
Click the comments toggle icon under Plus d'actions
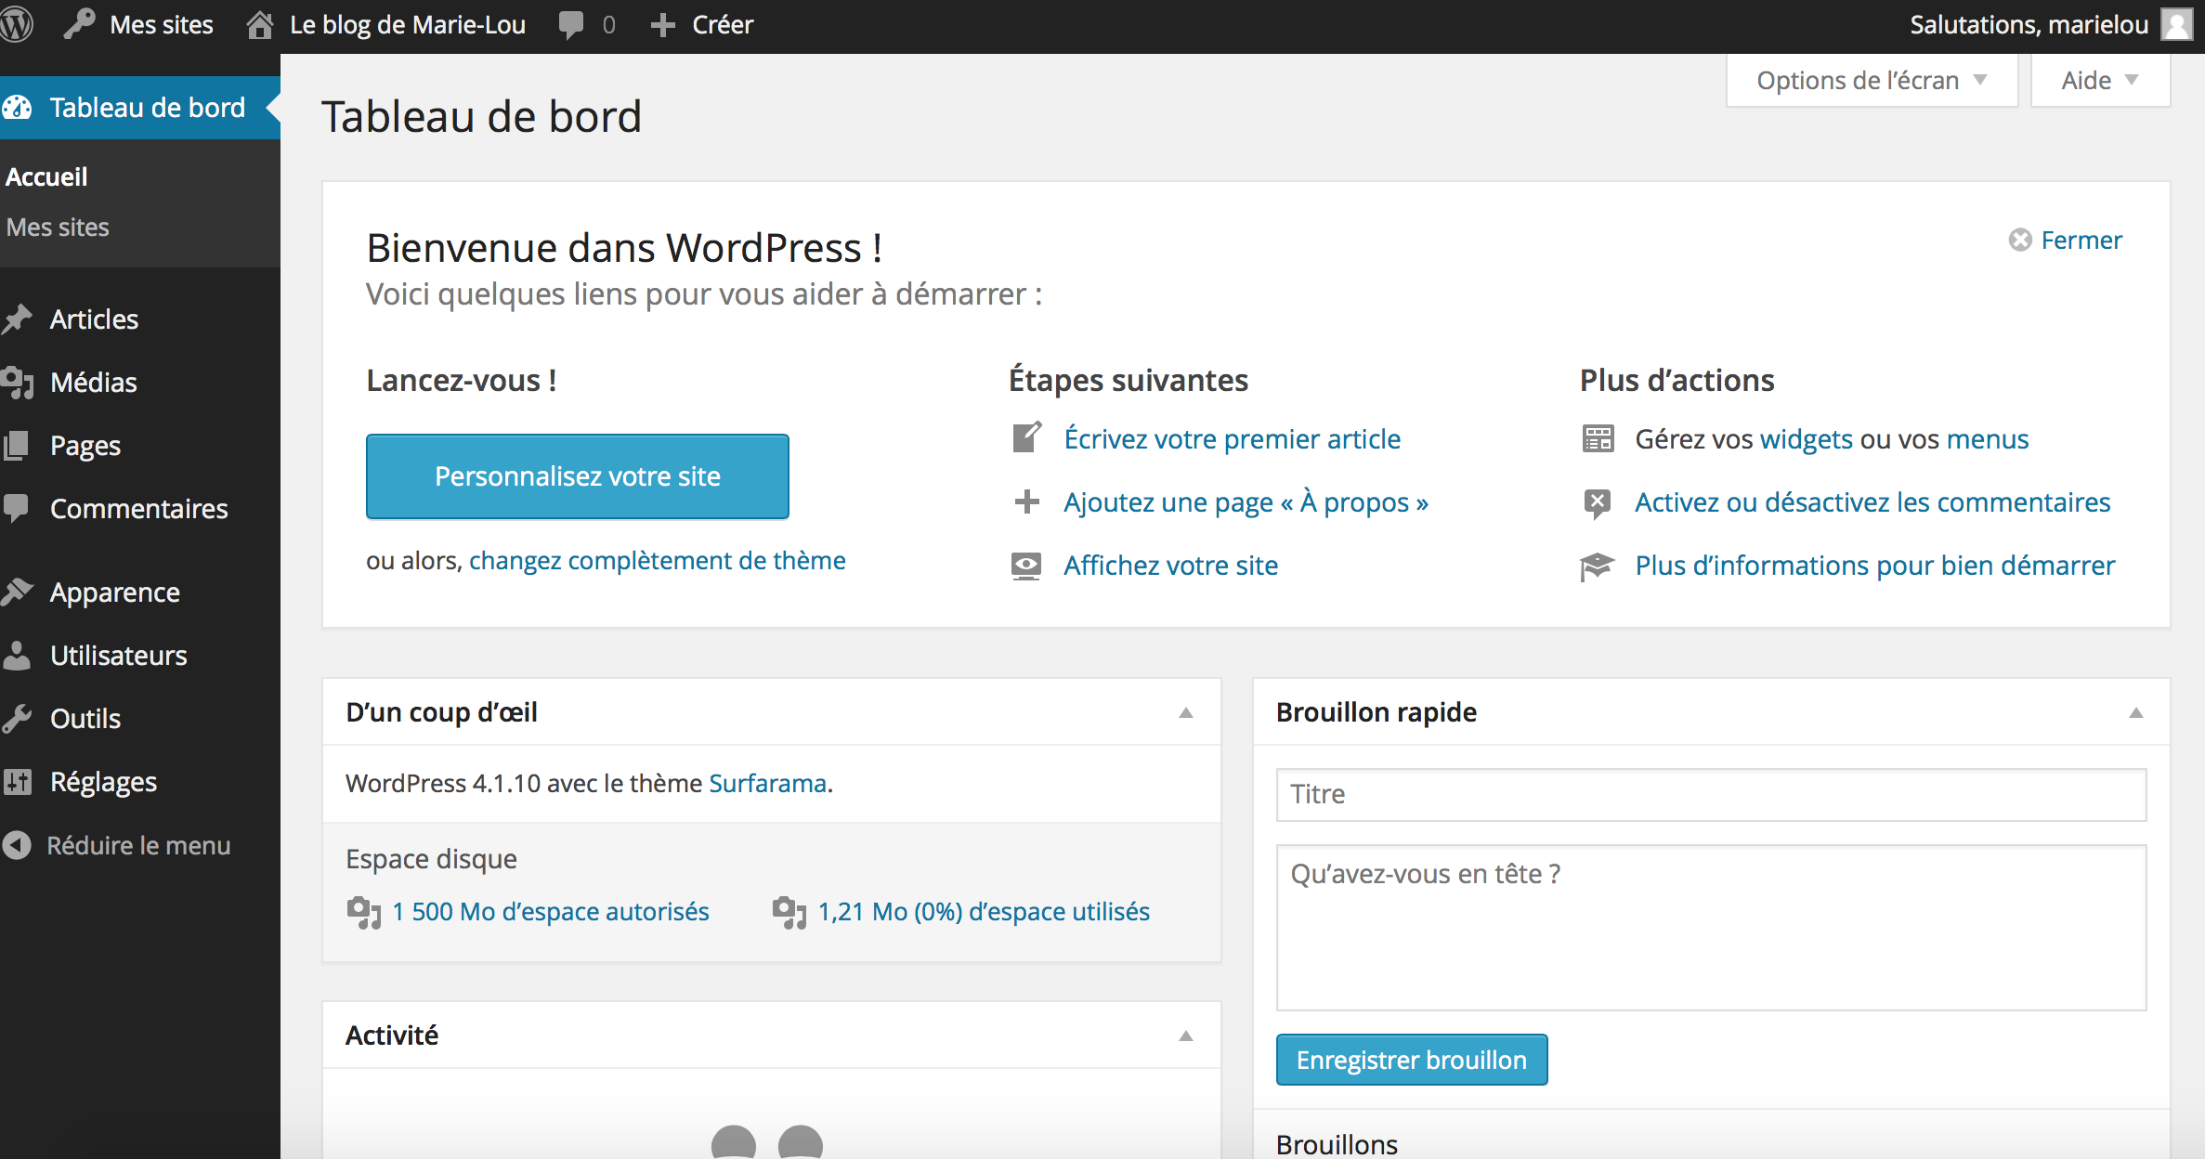1597,502
